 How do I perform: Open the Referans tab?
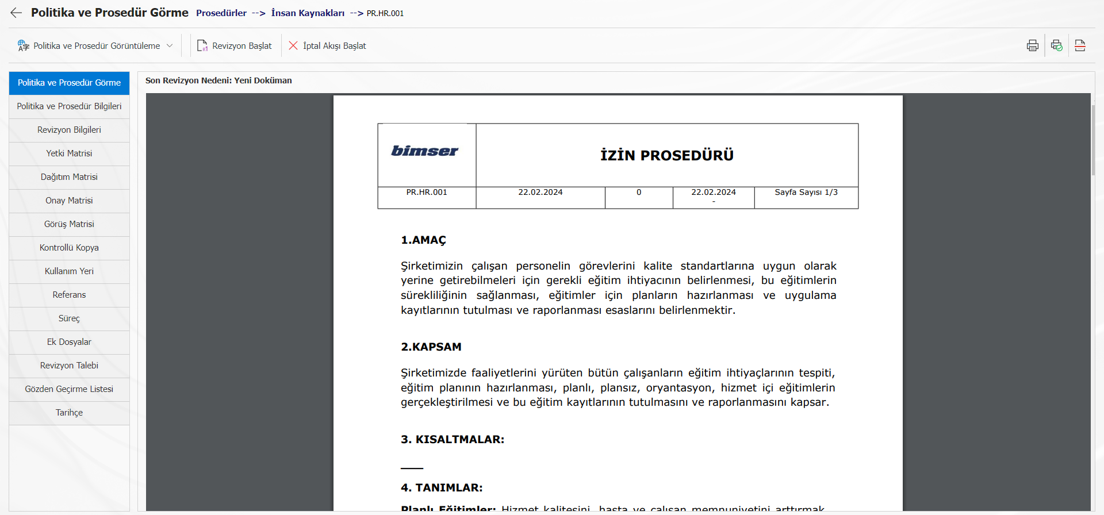(x=69, y=295)
